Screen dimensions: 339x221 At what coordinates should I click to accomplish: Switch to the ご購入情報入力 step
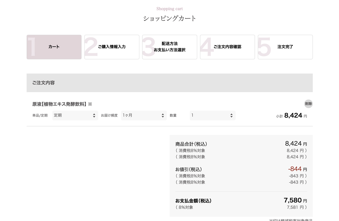(112, 47)
